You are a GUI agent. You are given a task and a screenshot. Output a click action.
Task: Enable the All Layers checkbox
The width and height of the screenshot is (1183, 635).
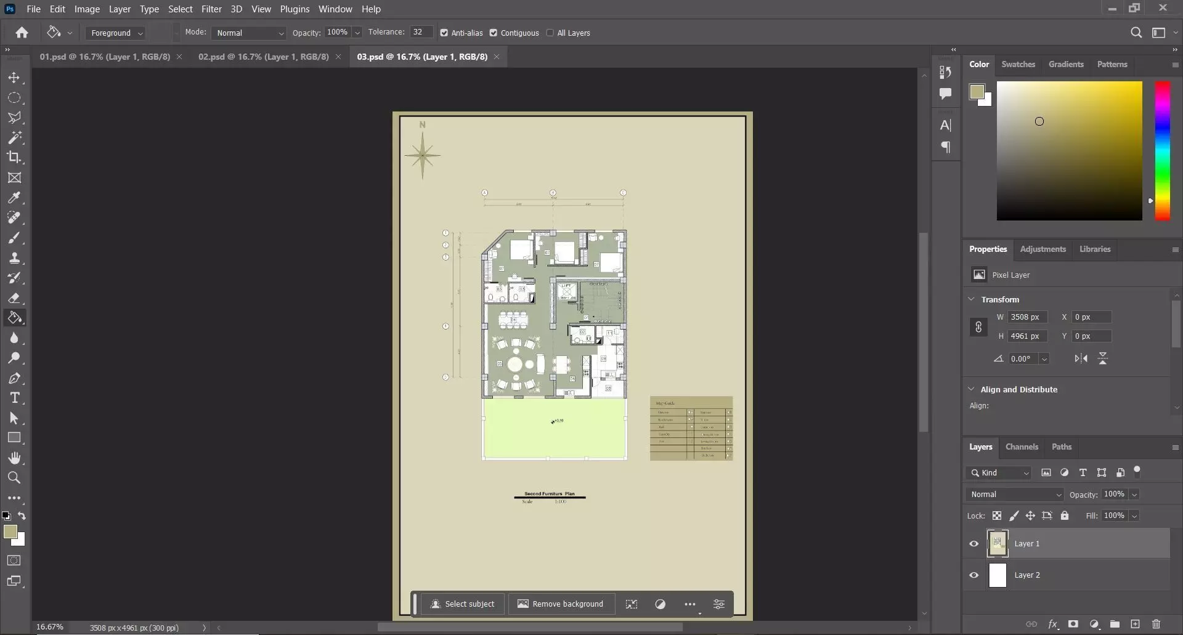[550, 33]
